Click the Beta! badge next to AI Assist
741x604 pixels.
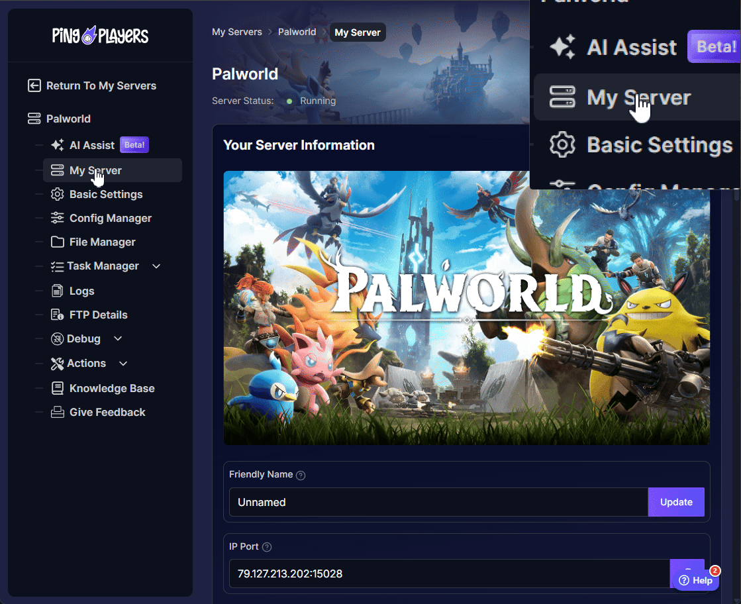coord(134,145)
